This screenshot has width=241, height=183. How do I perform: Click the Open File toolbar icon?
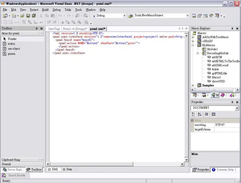[x=22, y=16]
